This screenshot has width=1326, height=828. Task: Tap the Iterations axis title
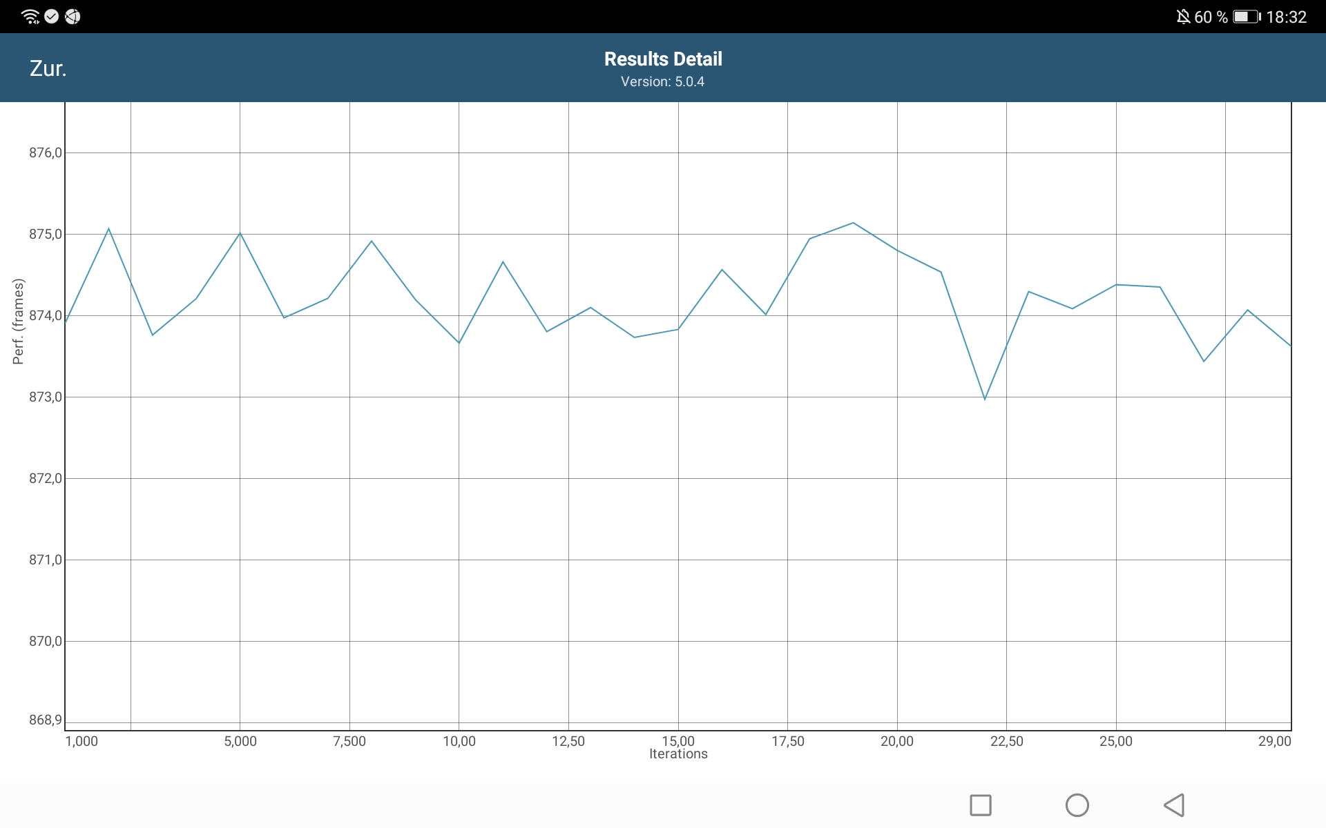[678, 754]
